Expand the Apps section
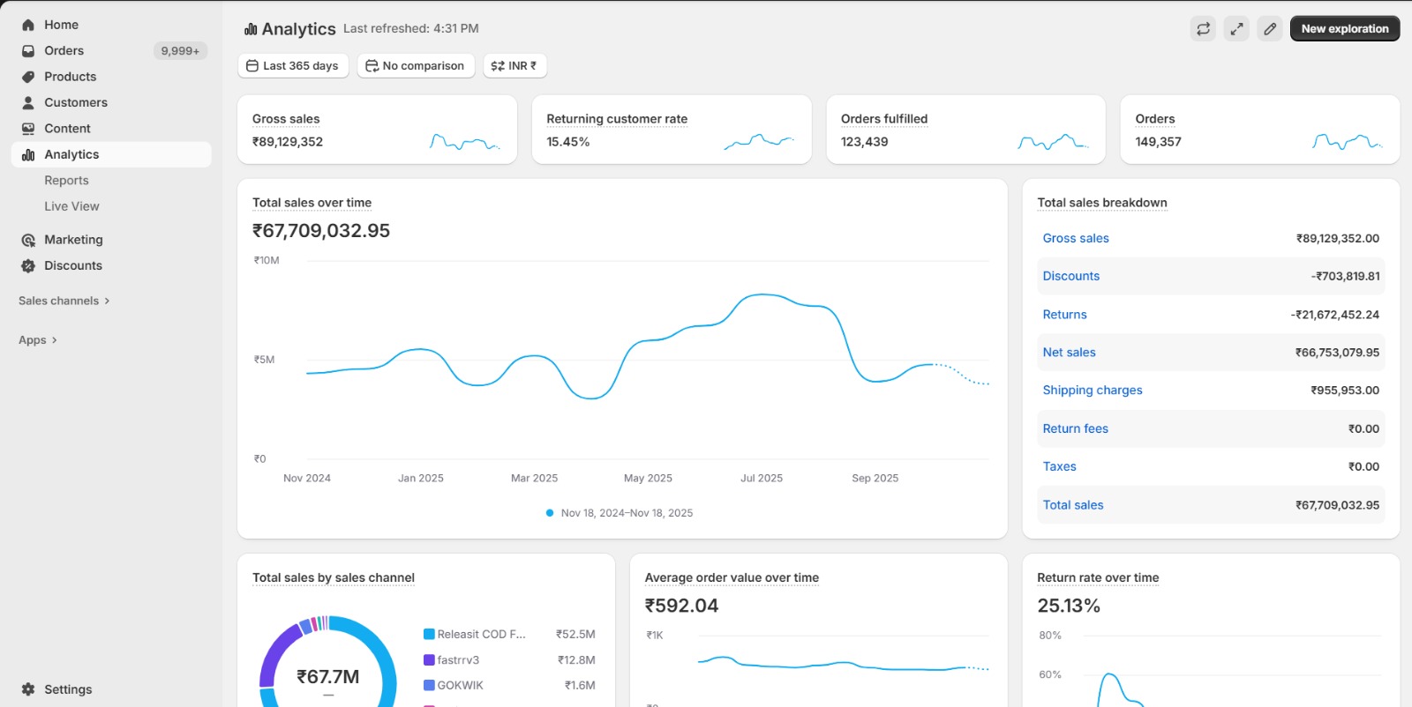The width and height of the screenshot is (1412, 707). pos(38,340)
